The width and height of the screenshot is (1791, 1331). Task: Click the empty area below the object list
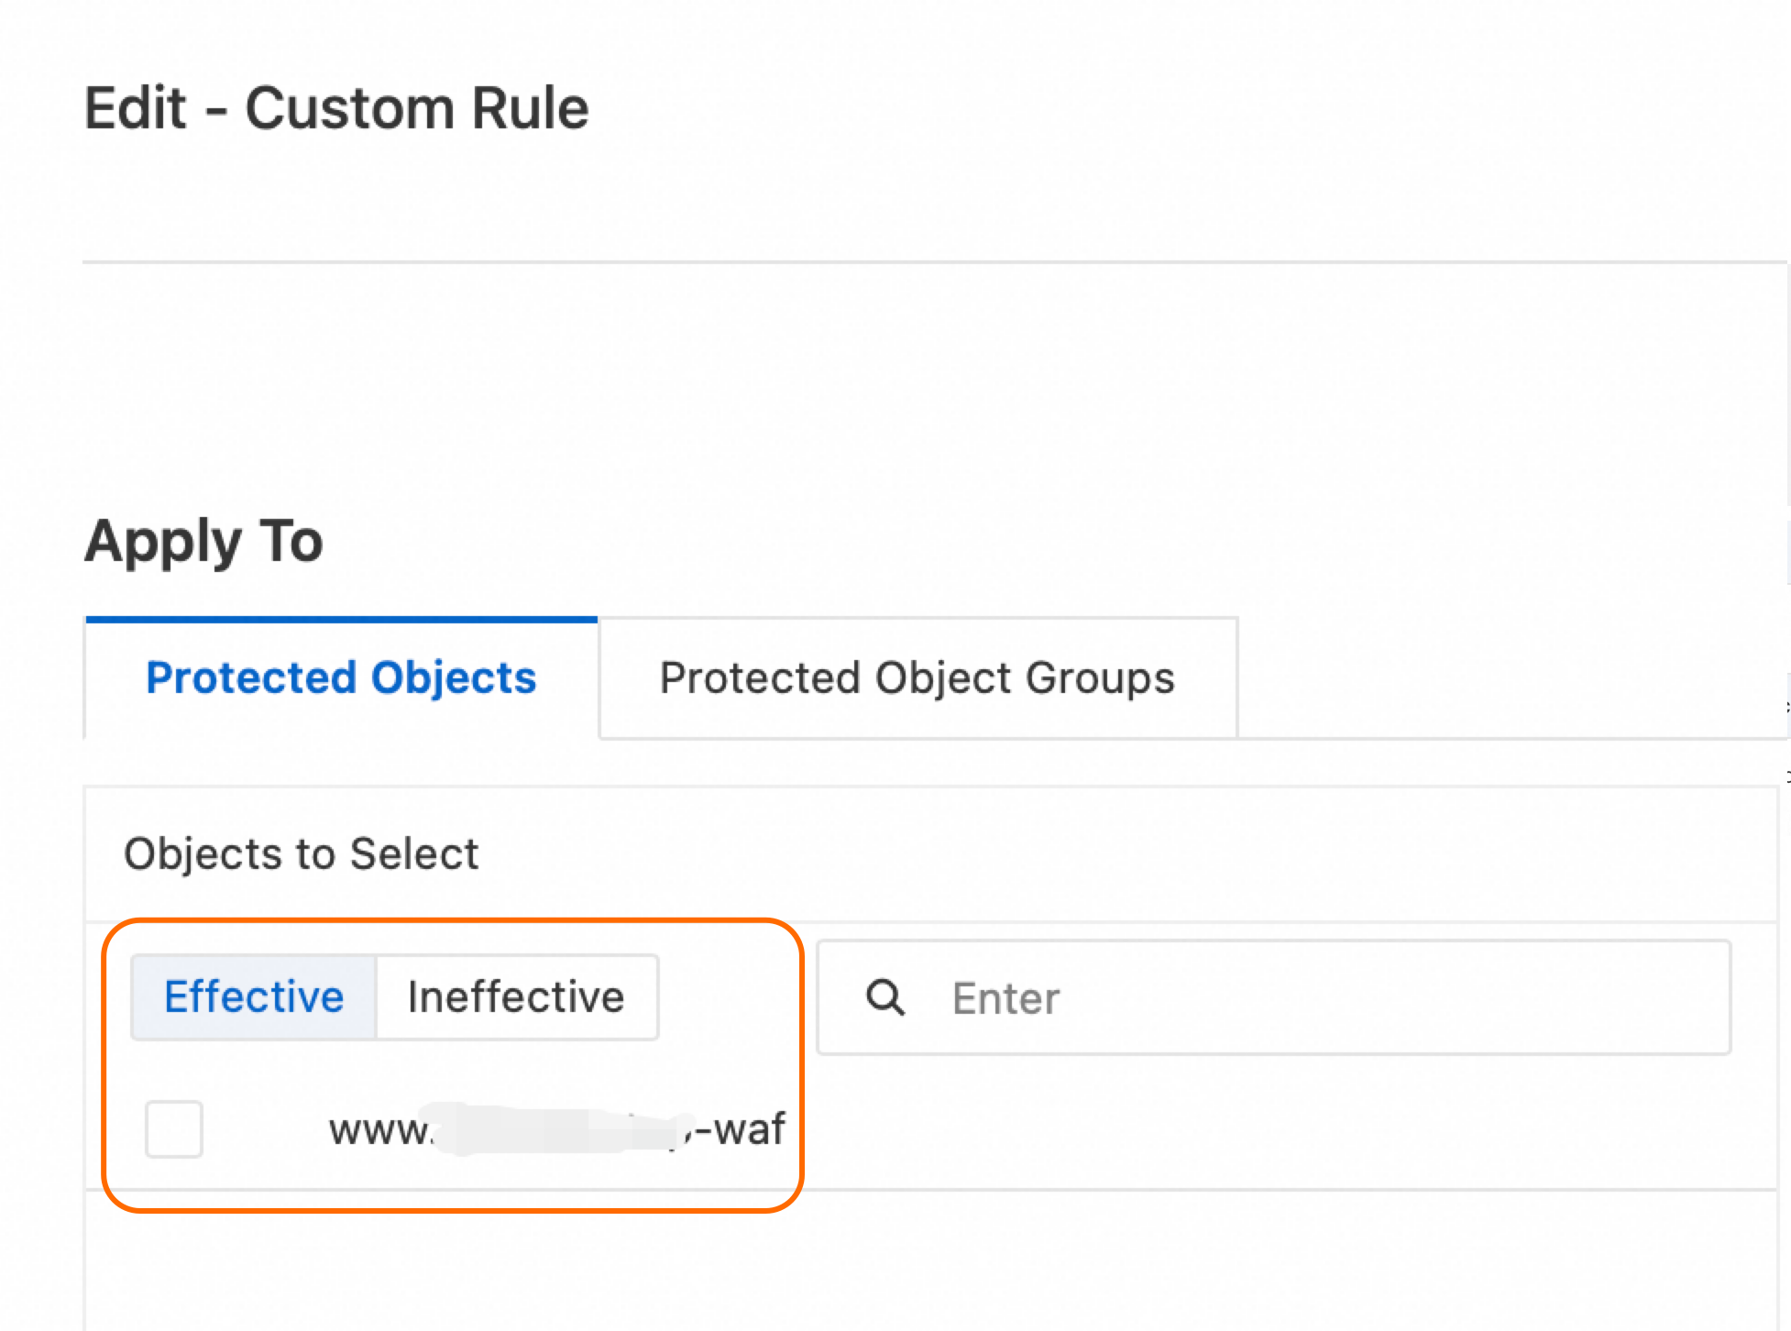[x=917, y=1265]
